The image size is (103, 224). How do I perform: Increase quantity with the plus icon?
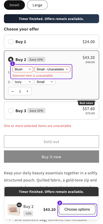click(27, 91)
